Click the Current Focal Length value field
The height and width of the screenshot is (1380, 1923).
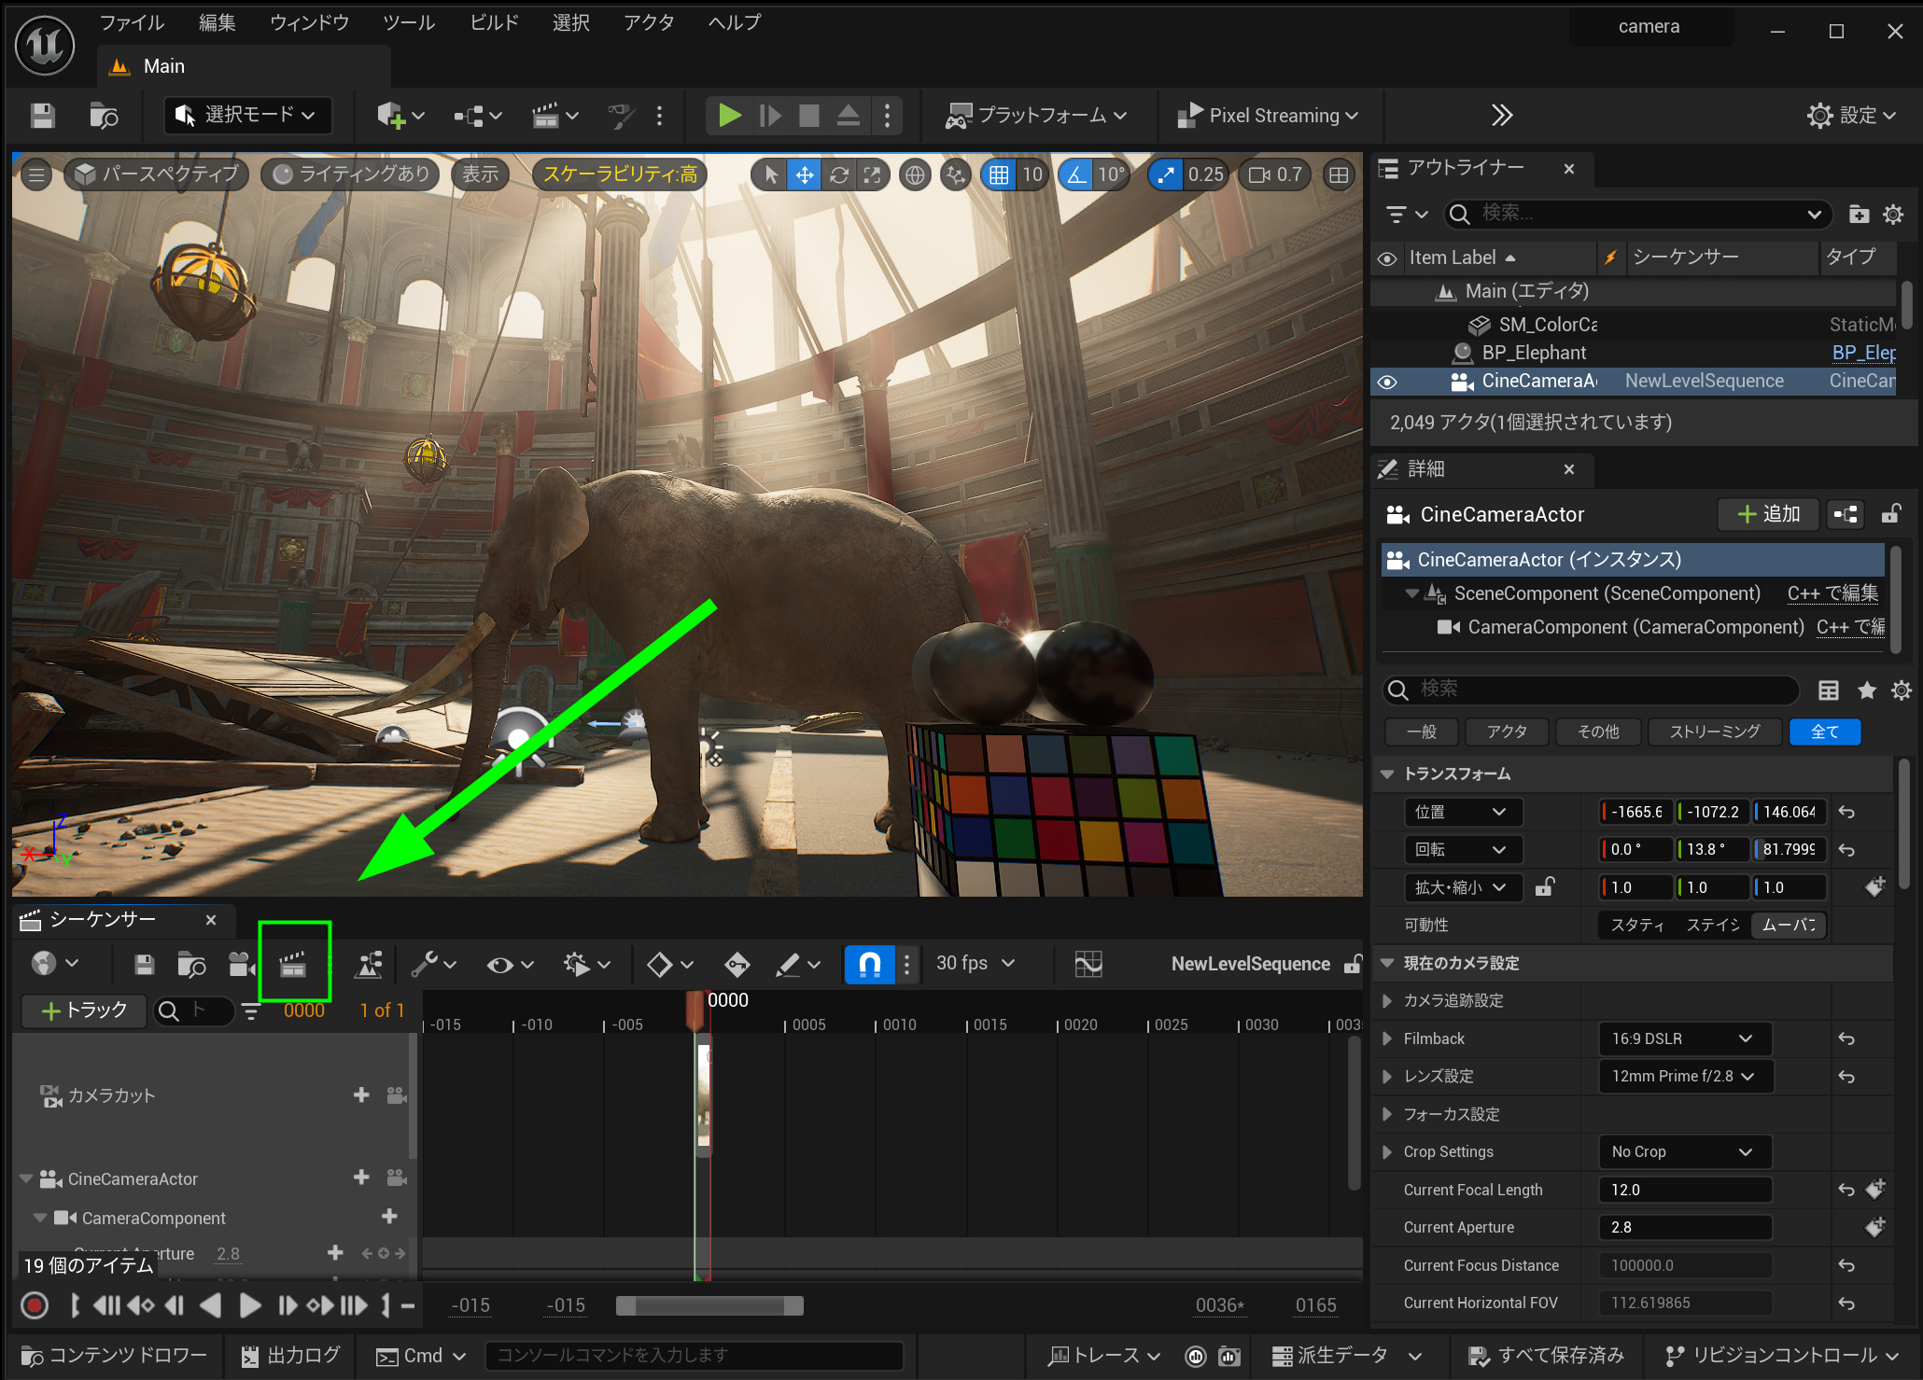click(1684, 1190)
